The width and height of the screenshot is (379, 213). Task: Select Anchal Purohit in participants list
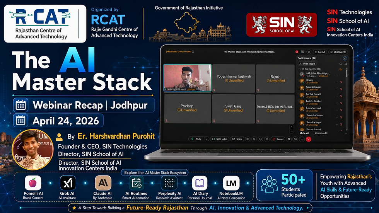click(320, 95)
